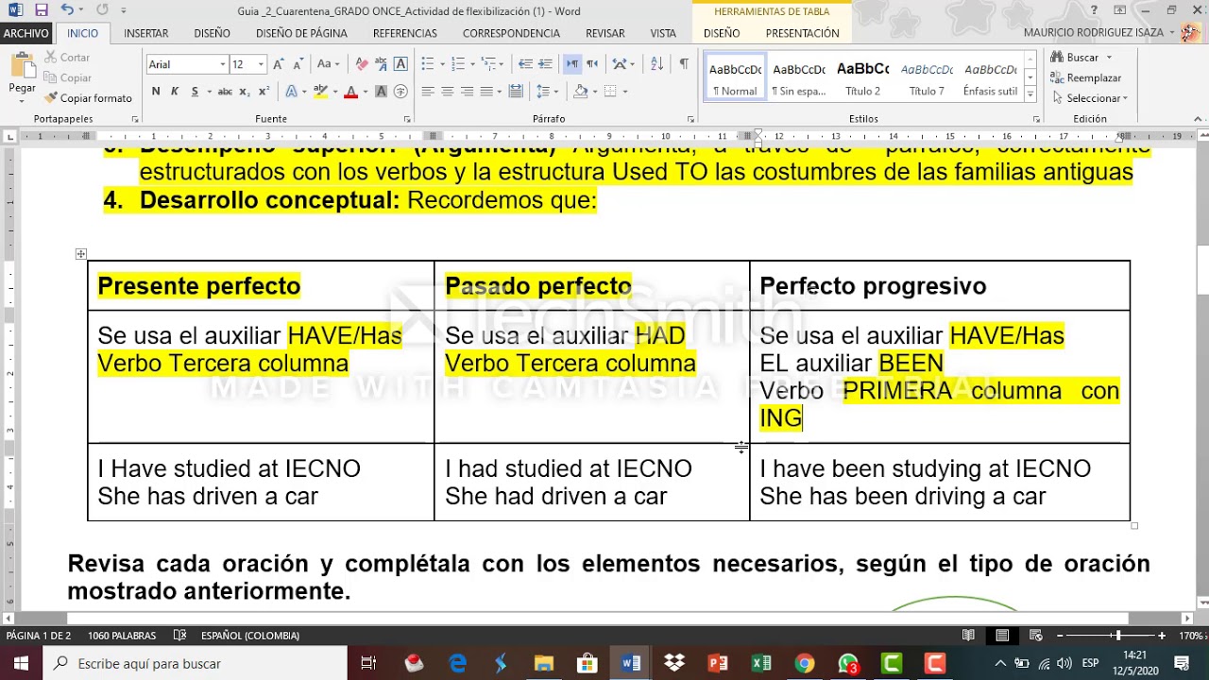Toggle character border A button
1209x680 pixels.
click(x=400, y=64)
